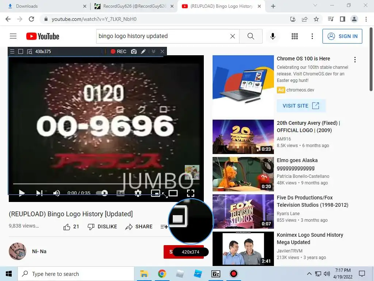Run search with magnifier button
The height and width of the screenshot is (281, 374).
click(x=251, y=36)
